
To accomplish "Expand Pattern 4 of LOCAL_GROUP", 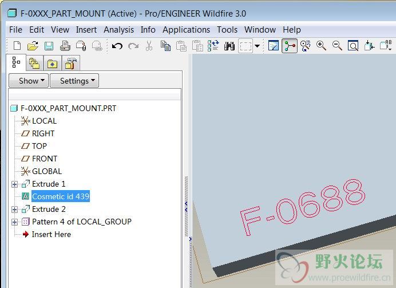I will (x=15, y=222).
